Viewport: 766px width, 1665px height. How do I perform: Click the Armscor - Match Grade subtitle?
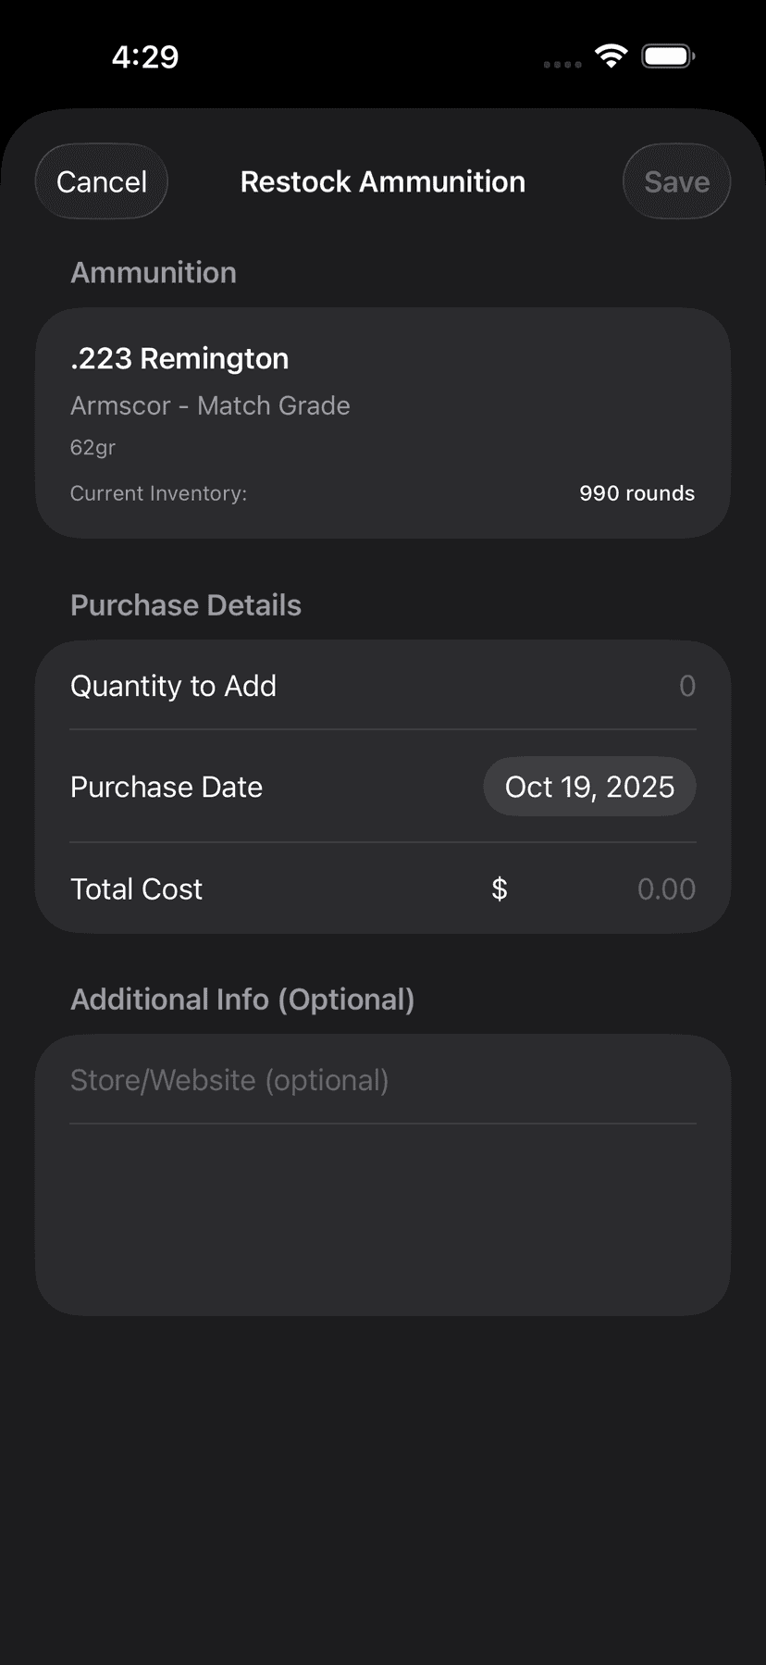210,405
